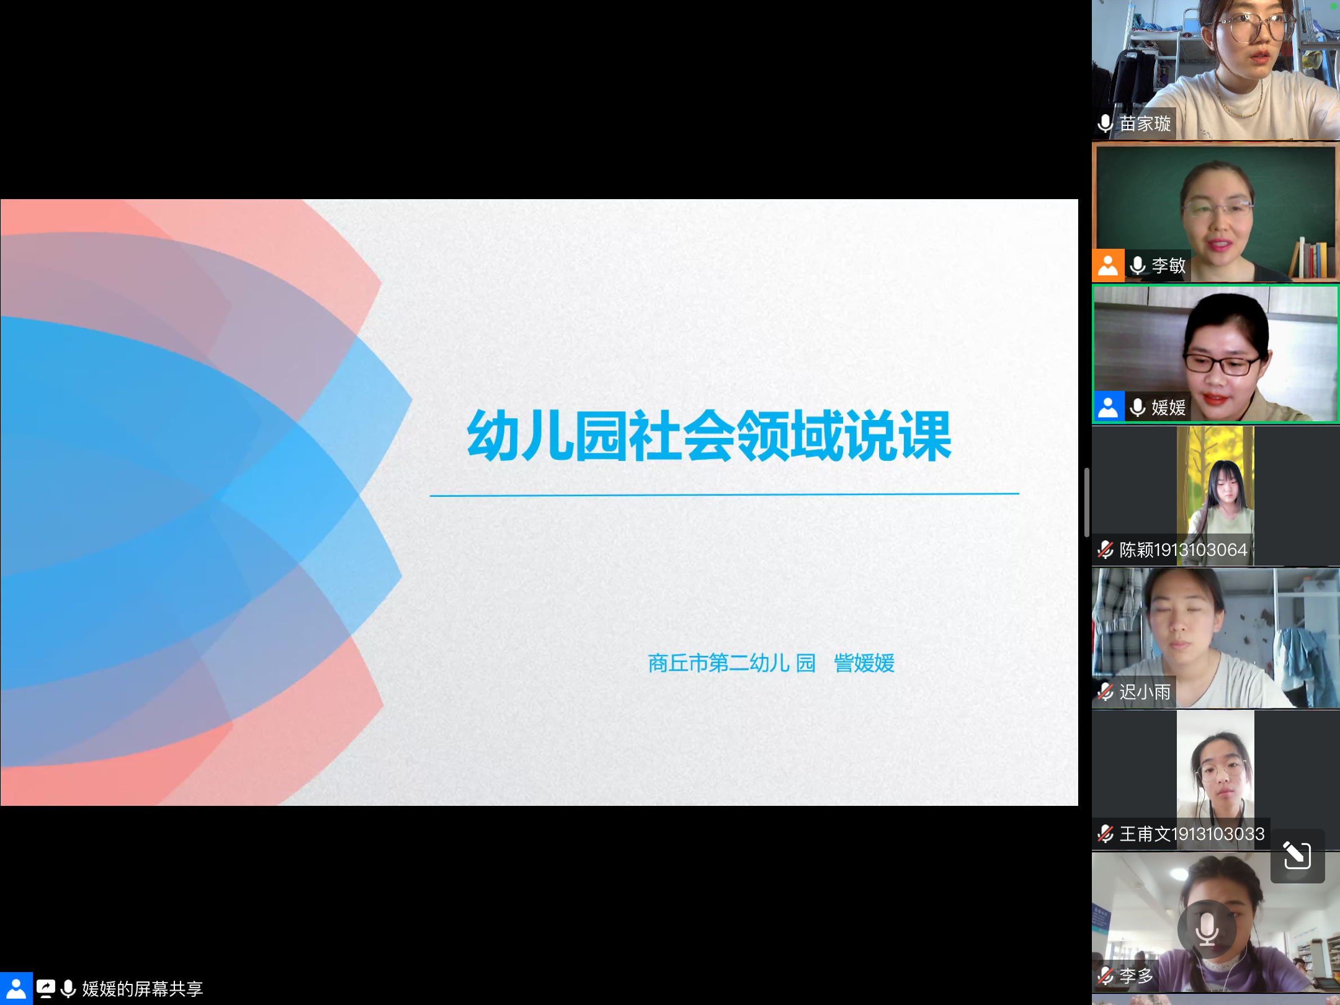The image size is (1340, 1005).
Task: Click the 王甫文1913103033 name label
Action: coord(1192,834)
